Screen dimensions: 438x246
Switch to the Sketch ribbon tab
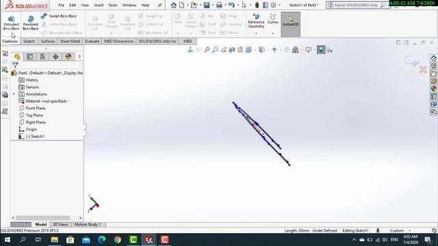29,41
